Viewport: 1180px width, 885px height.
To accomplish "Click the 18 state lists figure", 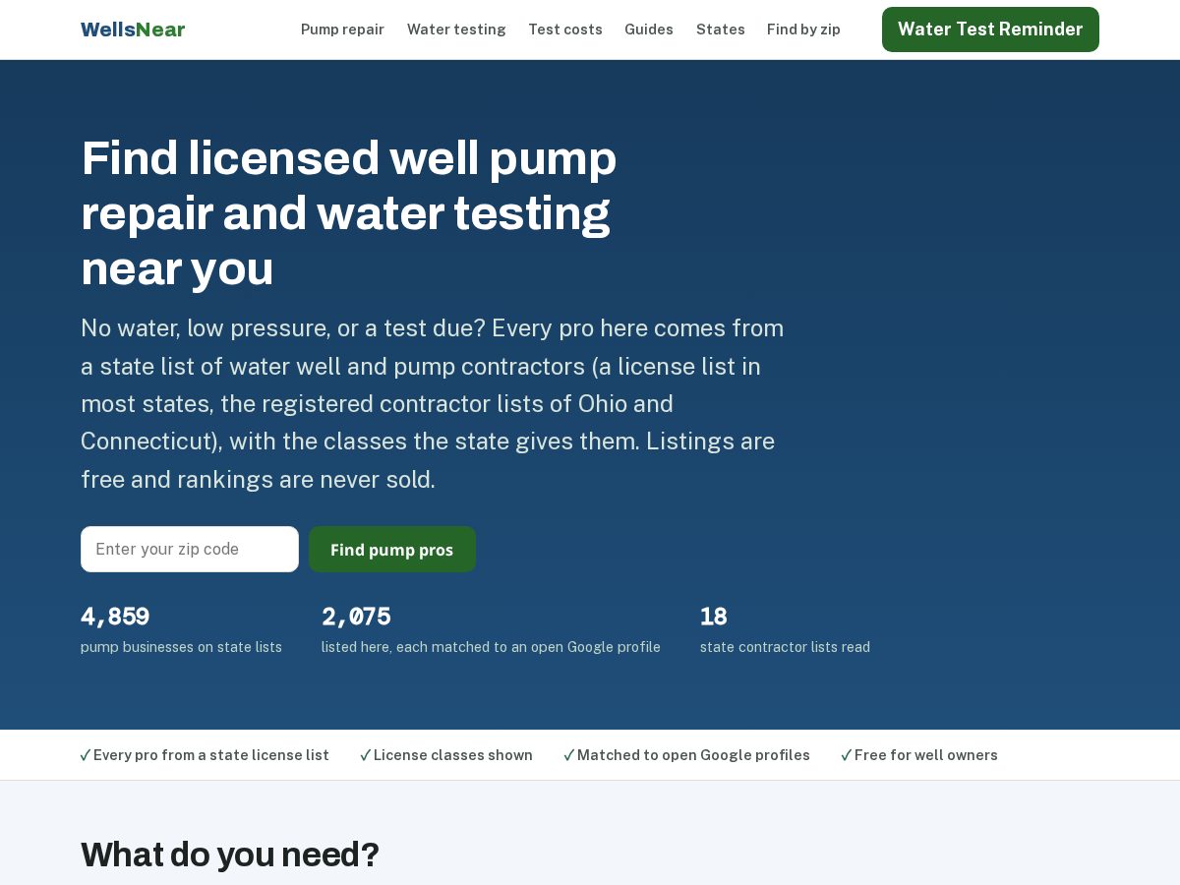I will click(714, 617).
